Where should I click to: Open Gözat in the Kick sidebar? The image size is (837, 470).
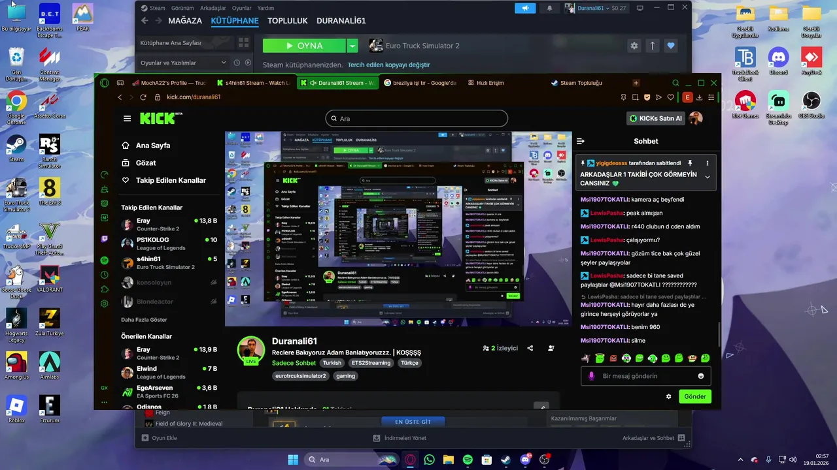[x=145, y=163]
